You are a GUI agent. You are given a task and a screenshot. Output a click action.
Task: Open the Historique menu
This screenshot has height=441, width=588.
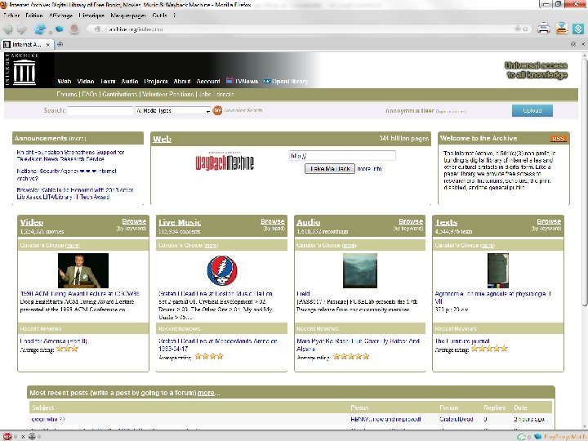pyautogui.click(x=91, y=16)
